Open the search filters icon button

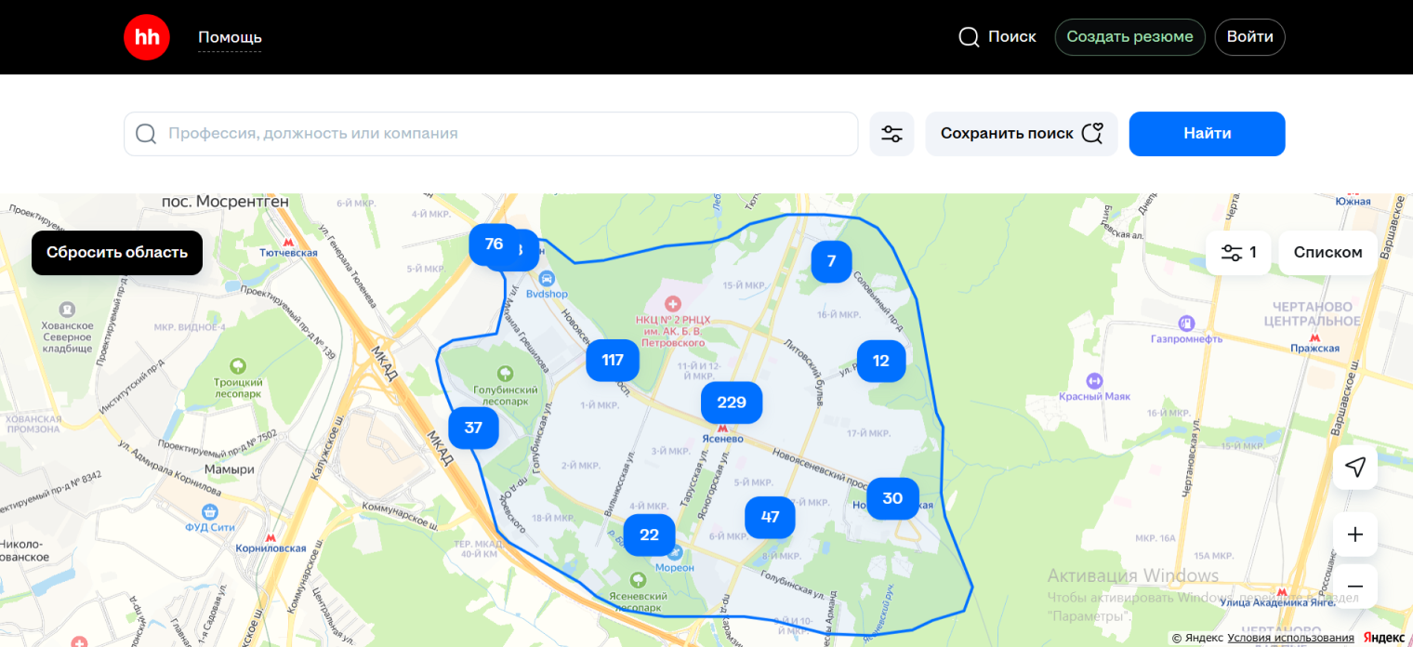891,134
